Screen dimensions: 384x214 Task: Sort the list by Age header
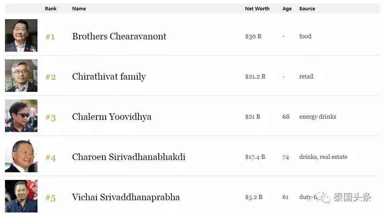click(x=287, y=9)
